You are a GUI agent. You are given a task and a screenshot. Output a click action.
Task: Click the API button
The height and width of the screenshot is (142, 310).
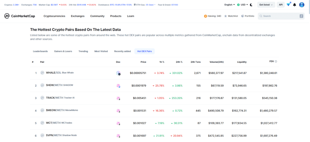tap(281, 5)
